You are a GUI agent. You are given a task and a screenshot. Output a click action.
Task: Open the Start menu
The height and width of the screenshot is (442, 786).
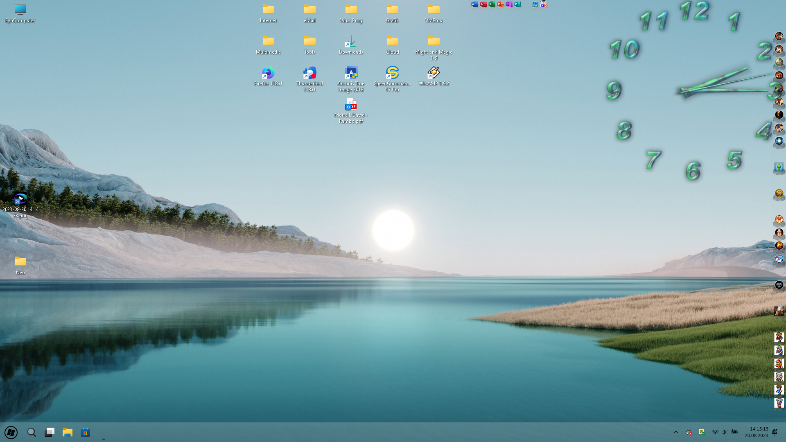click(x=11, y=432)
